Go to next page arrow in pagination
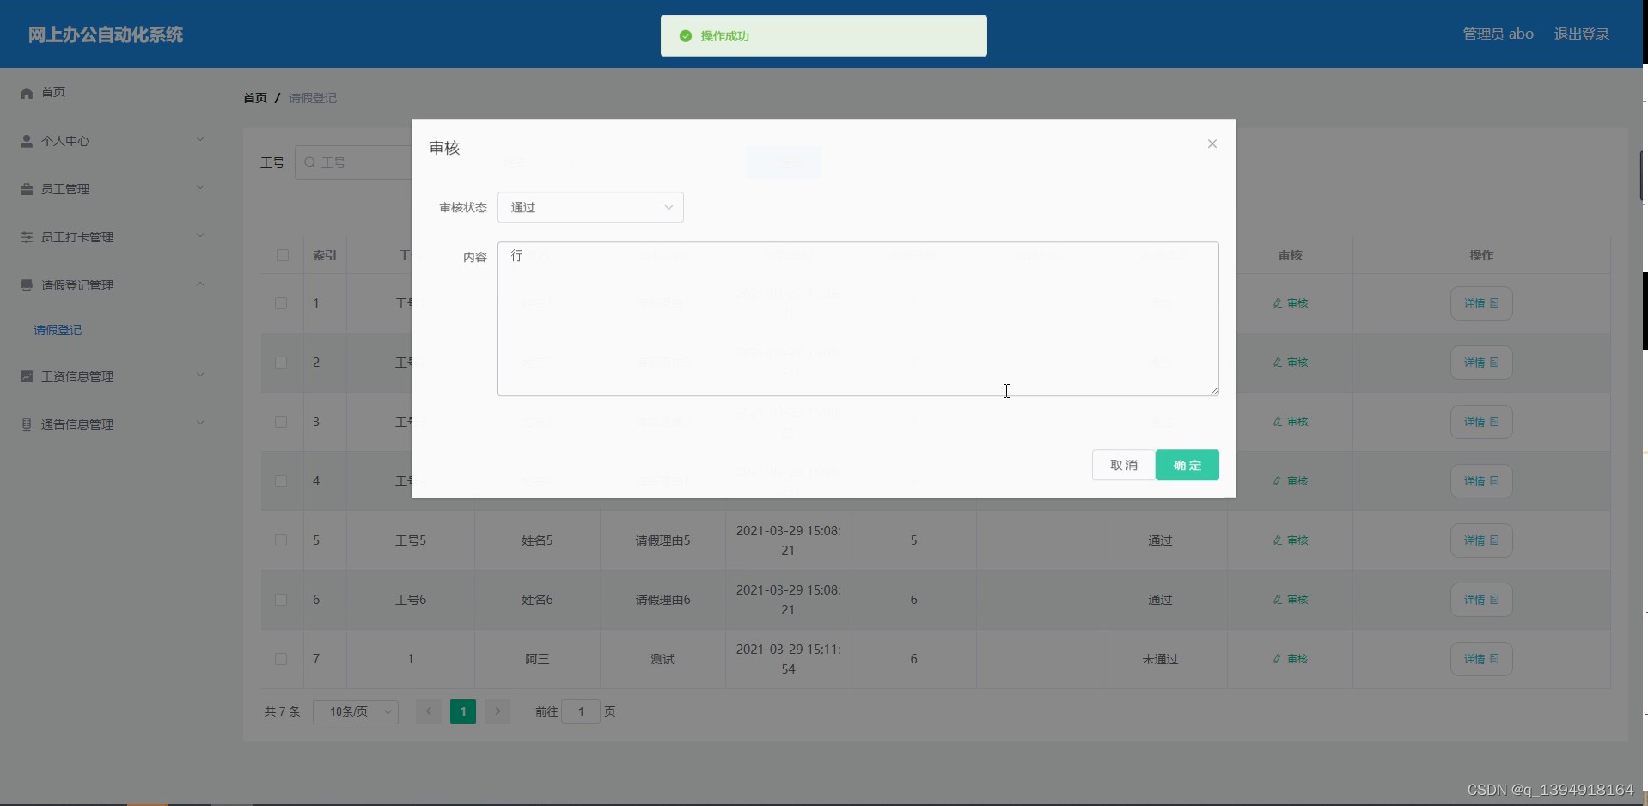 [497, 711]
